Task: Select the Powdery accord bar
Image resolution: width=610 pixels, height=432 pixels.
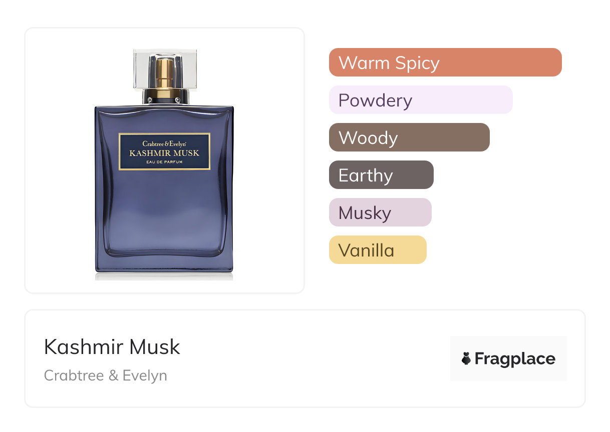Action: [x=421, y=100]
